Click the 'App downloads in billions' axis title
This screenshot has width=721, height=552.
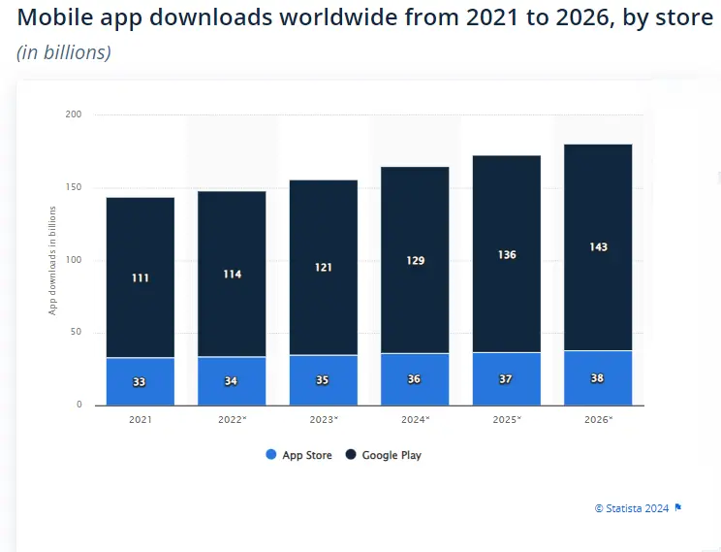click(x=52, y=261)
